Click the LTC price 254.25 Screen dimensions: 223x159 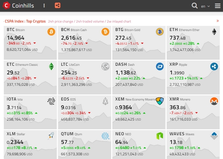point(69,73)
